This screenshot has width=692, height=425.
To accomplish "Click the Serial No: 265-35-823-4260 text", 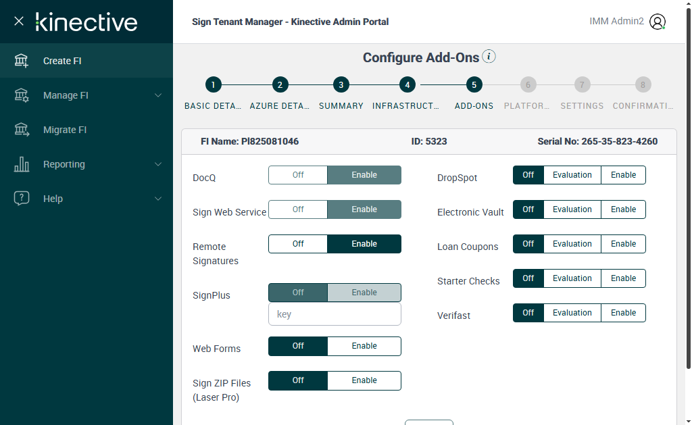I will [x=597, y=141].
